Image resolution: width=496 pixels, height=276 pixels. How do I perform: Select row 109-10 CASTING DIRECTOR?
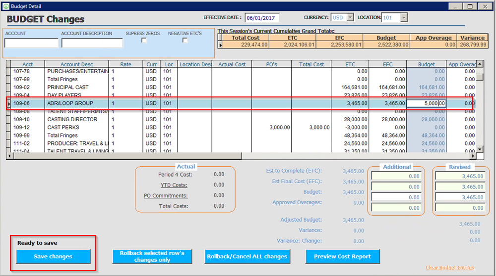[242, 120]
